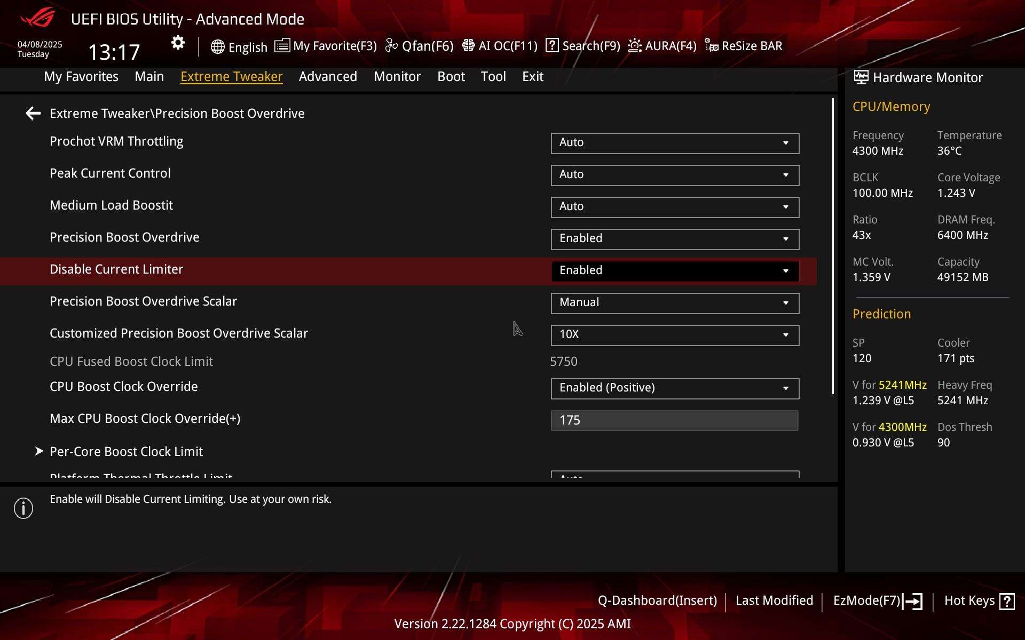This screenshot has width=1025, height=640.
Task: Click the English language globe icon
Action: pos(217,47)
